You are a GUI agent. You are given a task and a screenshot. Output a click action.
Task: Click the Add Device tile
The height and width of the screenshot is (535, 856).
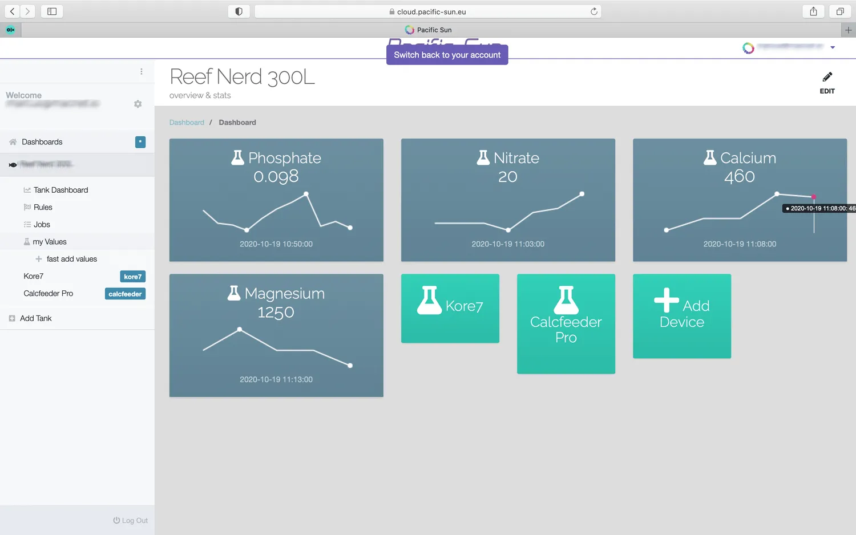pos(682,316)
